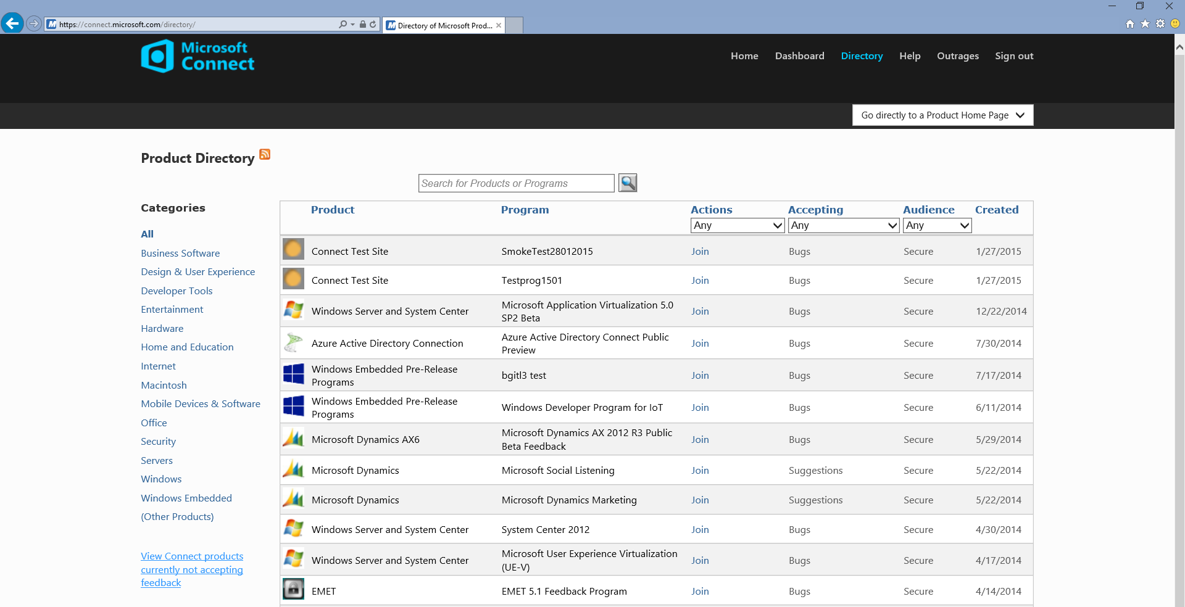Click the search magnifier button for products
Viewport: 1185px width, 607px height.
click(x=628, y=183)
